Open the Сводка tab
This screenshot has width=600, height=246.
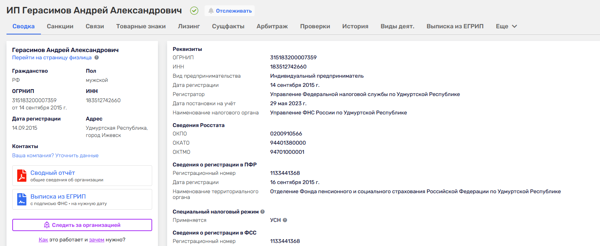click(23, 26)
